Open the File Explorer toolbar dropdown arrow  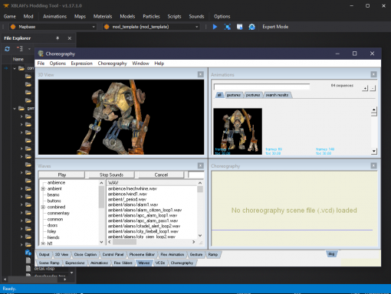click(x=29, y=49)
